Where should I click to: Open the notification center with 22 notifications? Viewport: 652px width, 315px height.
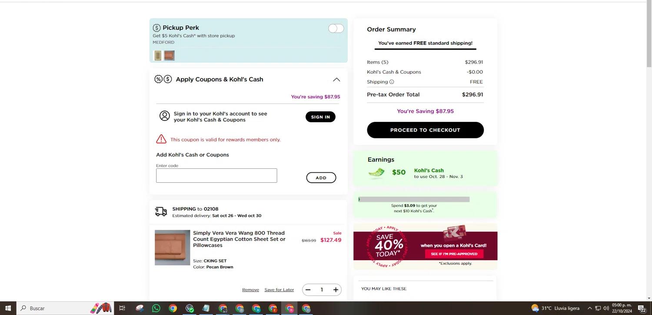tap(642, 308)
